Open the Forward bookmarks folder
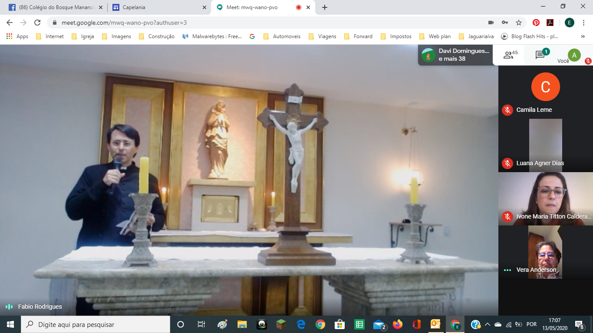Viewport: 593px width, 333px height. point(359,36)
